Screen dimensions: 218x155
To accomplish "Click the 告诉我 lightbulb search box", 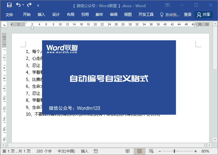I will point(170,15).
